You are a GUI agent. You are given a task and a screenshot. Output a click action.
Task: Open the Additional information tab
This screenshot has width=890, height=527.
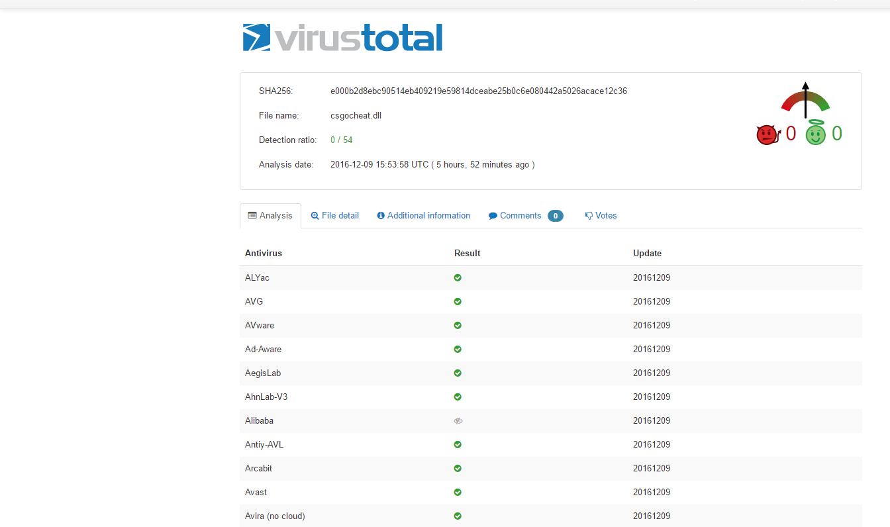point(424,216)
